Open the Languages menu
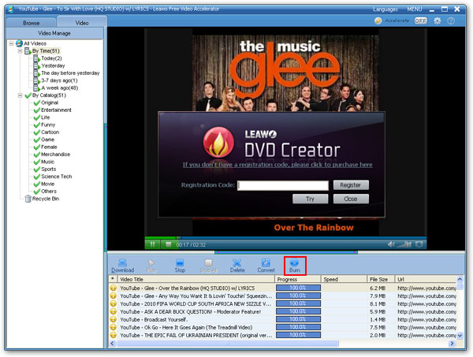The height and width of the screenshot is (357, 473). [385, 9]
